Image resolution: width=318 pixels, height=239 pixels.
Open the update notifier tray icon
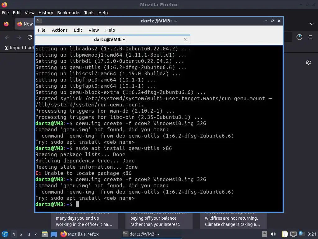click(301, 234)
